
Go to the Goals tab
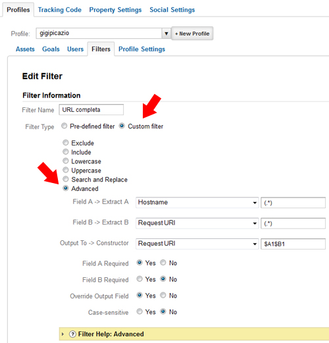pos(51,49)
